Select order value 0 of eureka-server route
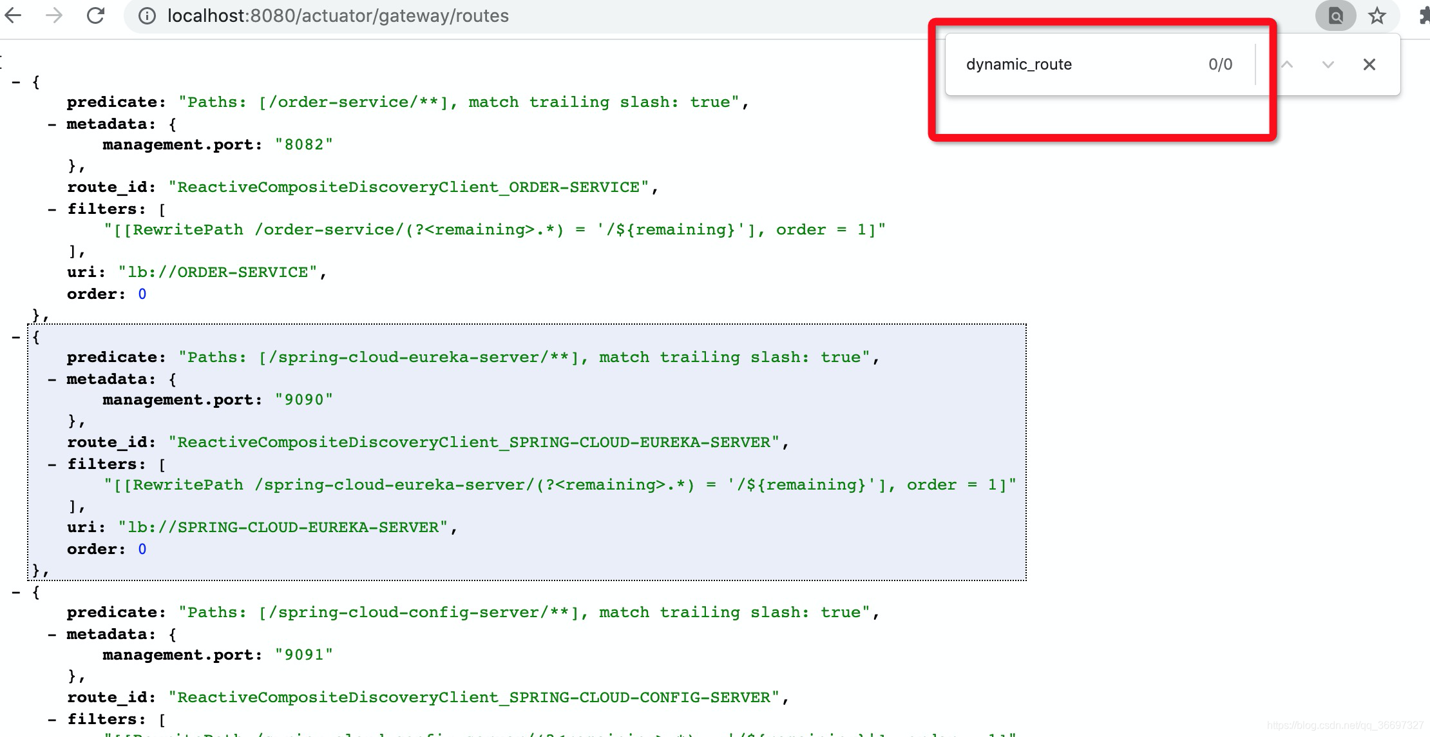This screenshot has width=1430, height=737. tap(142, 550)
